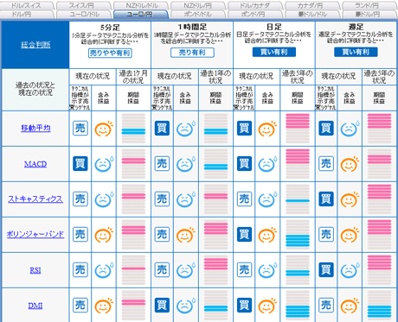Viewport: 398px width, 322px height.
Task: Follow the DMI link
Action: tap(35, 306)
